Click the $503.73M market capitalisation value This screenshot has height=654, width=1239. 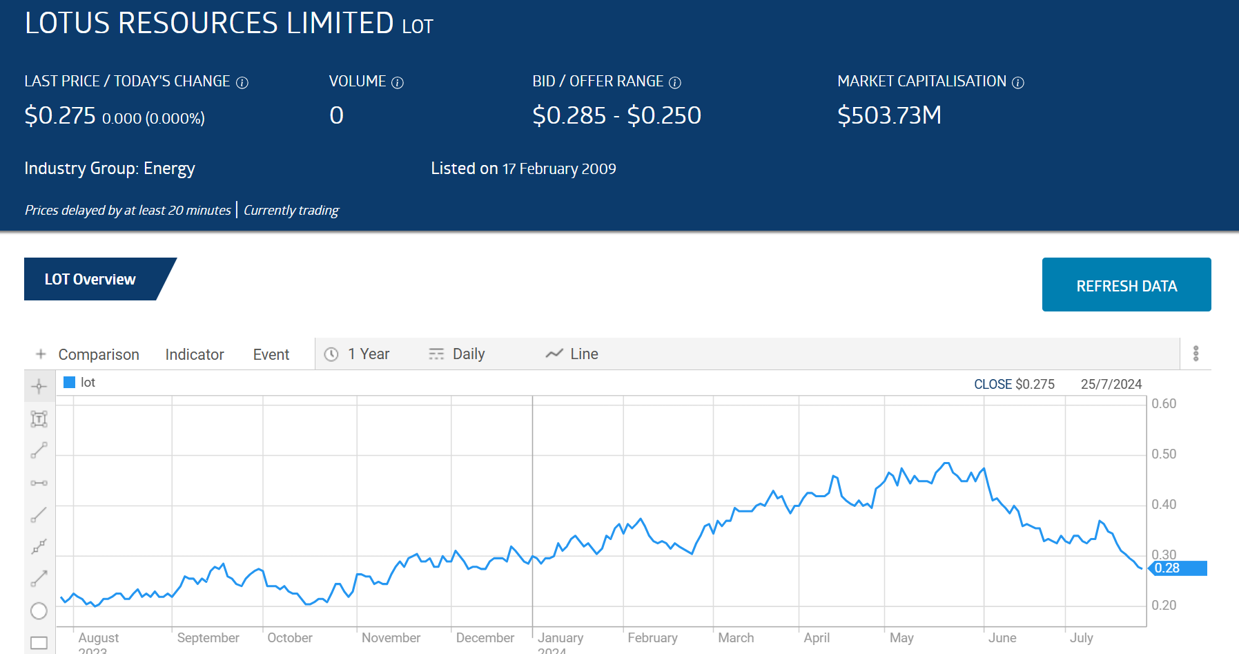coord(889,115)
